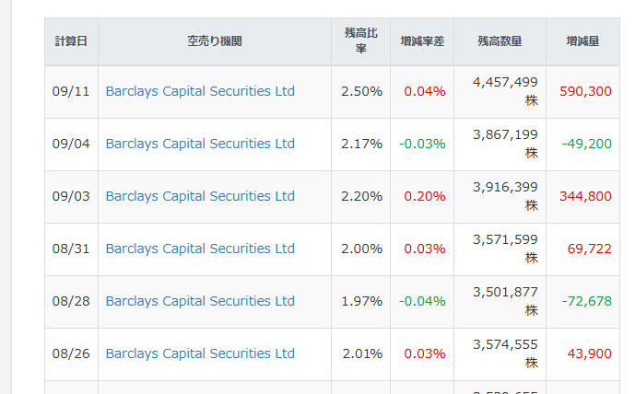Screen dimensions: 635x394
Task: Select the -49,200 decrease value
Action: (x=586, y=144)
